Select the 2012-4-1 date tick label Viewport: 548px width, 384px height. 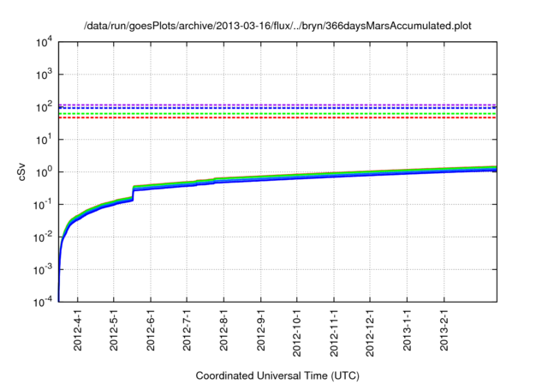point(78,330)
